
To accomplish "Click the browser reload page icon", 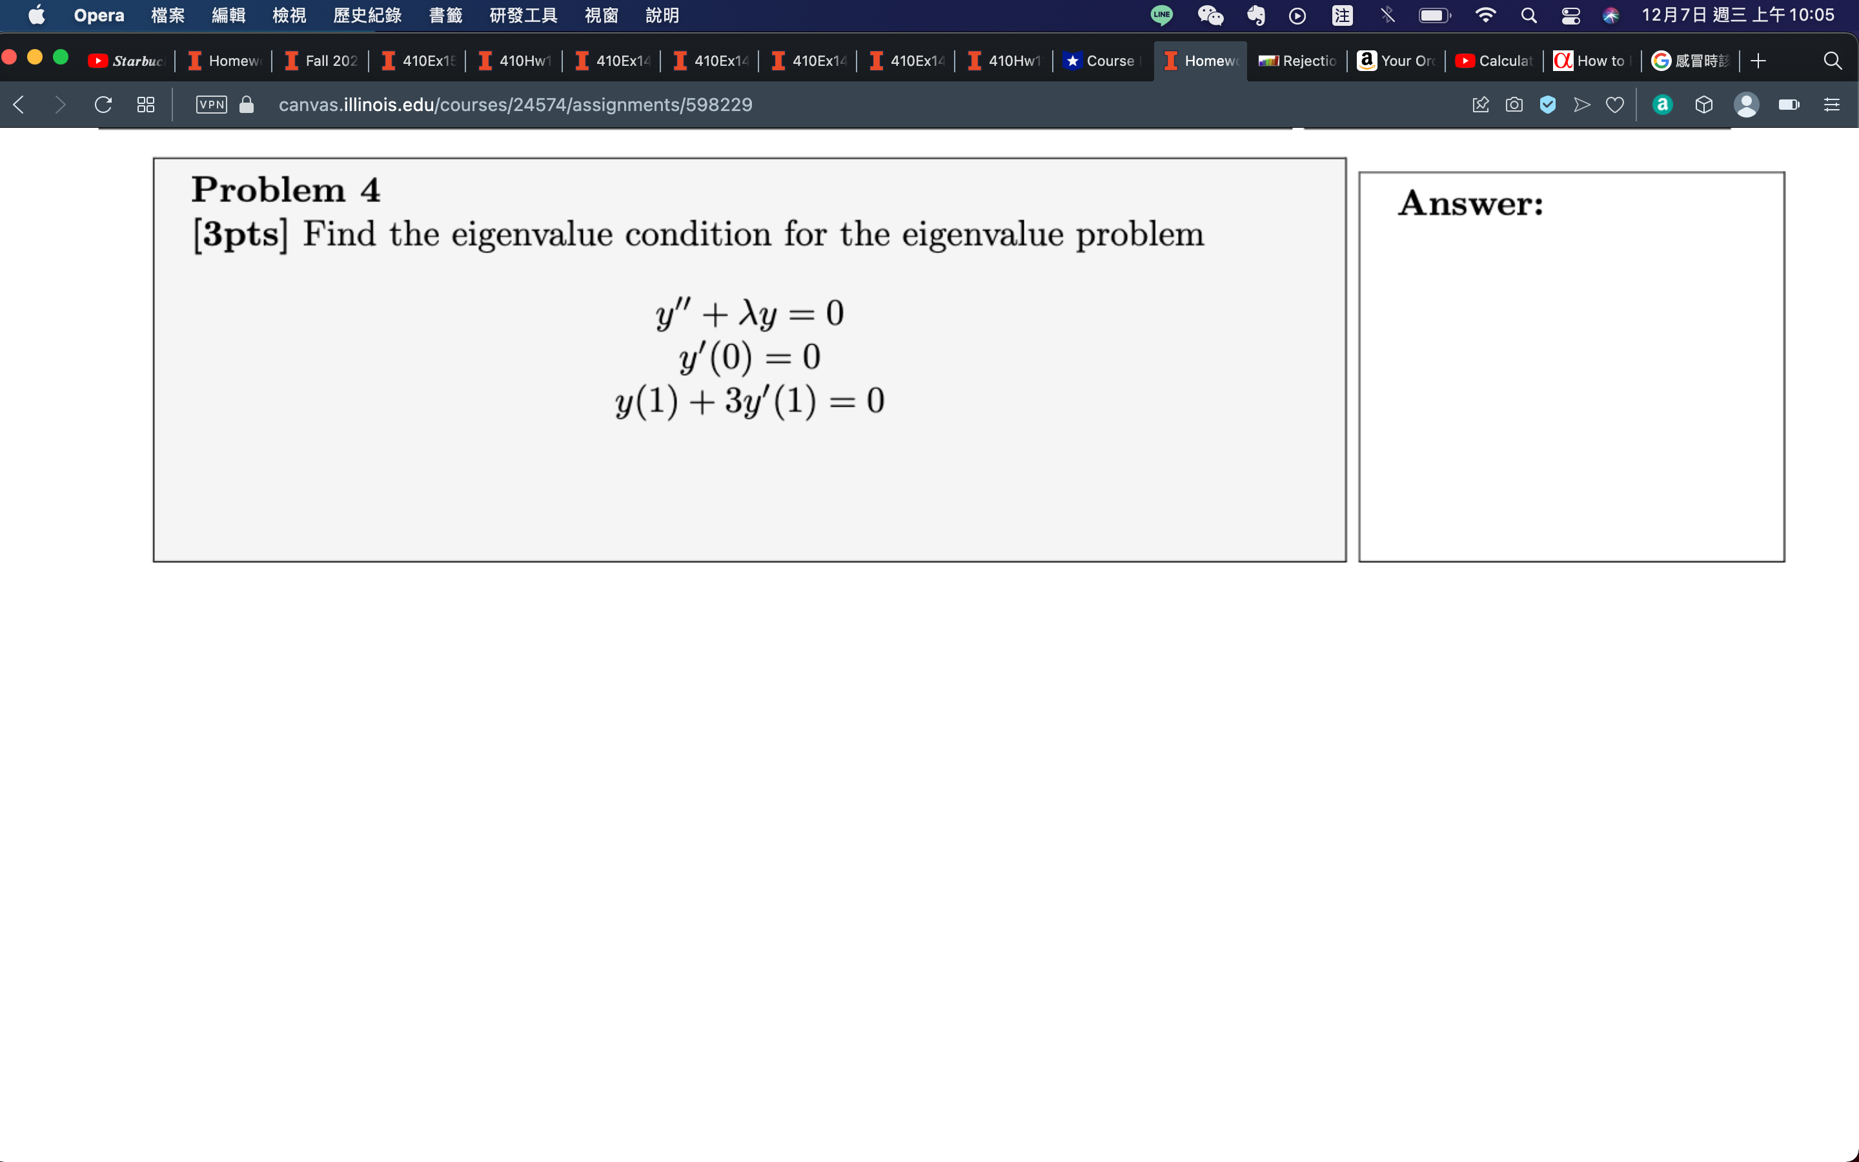I will click(x=103, y=105).
